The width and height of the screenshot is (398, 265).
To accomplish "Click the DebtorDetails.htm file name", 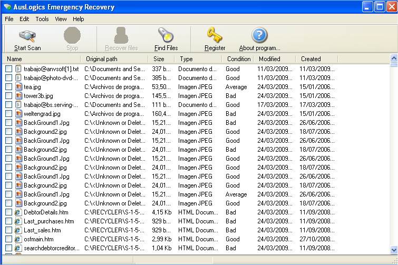I will 46,212.
